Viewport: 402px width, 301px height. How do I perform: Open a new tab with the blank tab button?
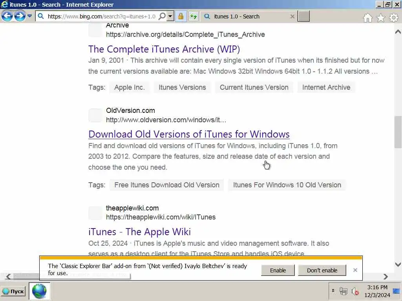point(303,16)
